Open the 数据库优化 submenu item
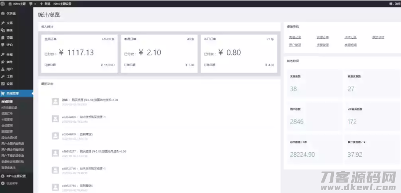 pos(8,168)
